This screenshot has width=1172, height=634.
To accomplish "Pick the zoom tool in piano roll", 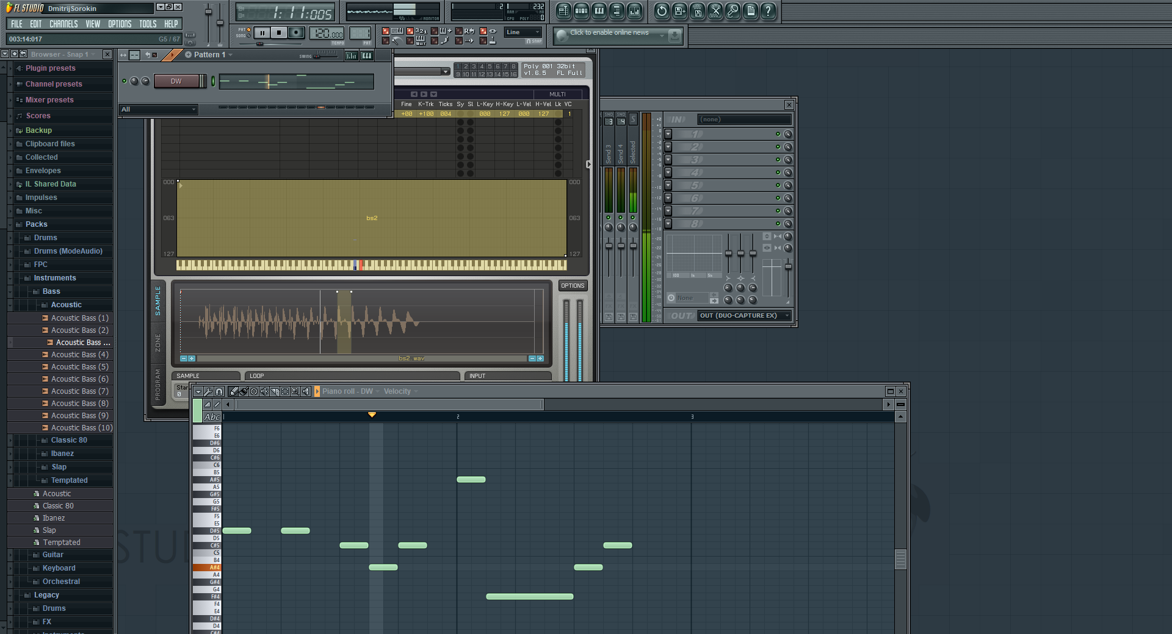I will tap(295, 391).
